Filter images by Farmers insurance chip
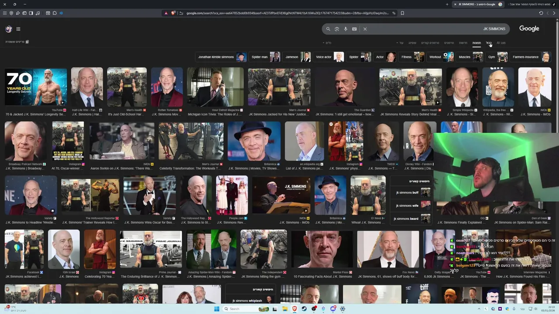Screen dimensions: 559x314 (x=530, y=57)
